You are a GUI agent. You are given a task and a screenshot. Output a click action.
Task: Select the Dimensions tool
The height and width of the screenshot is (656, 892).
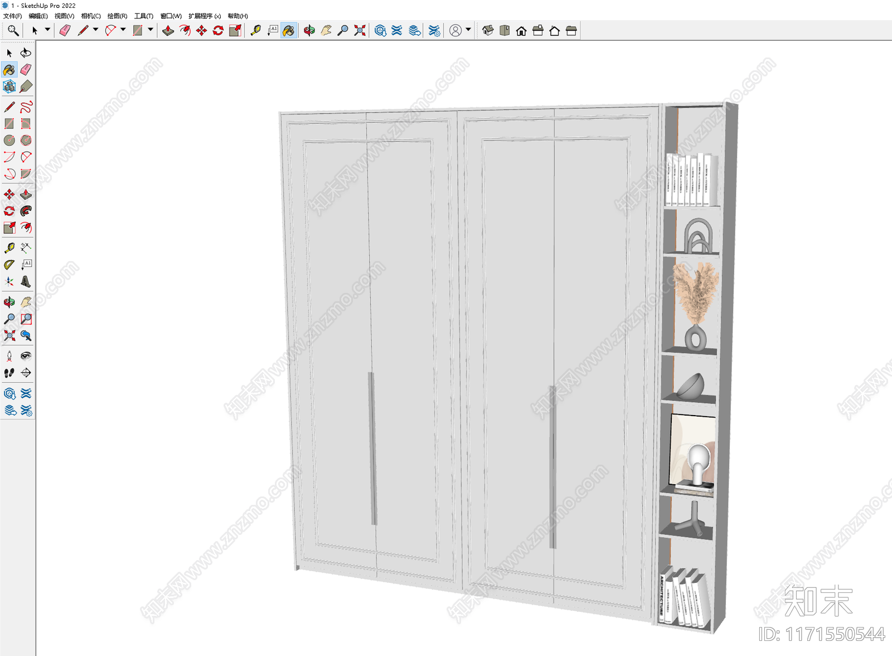(26, 248)
